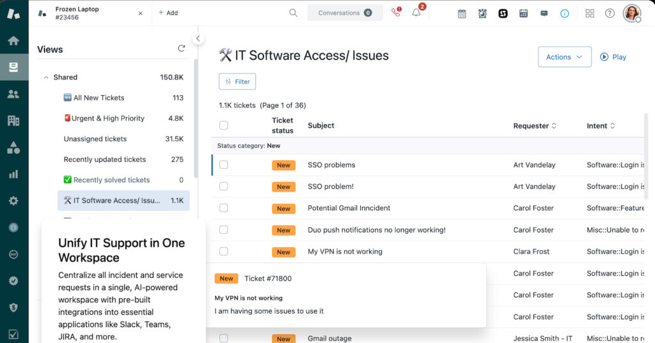Viewport: 655px width, 343px height.
Task: Open the Conversations button
Action: (x=345, y=13)
